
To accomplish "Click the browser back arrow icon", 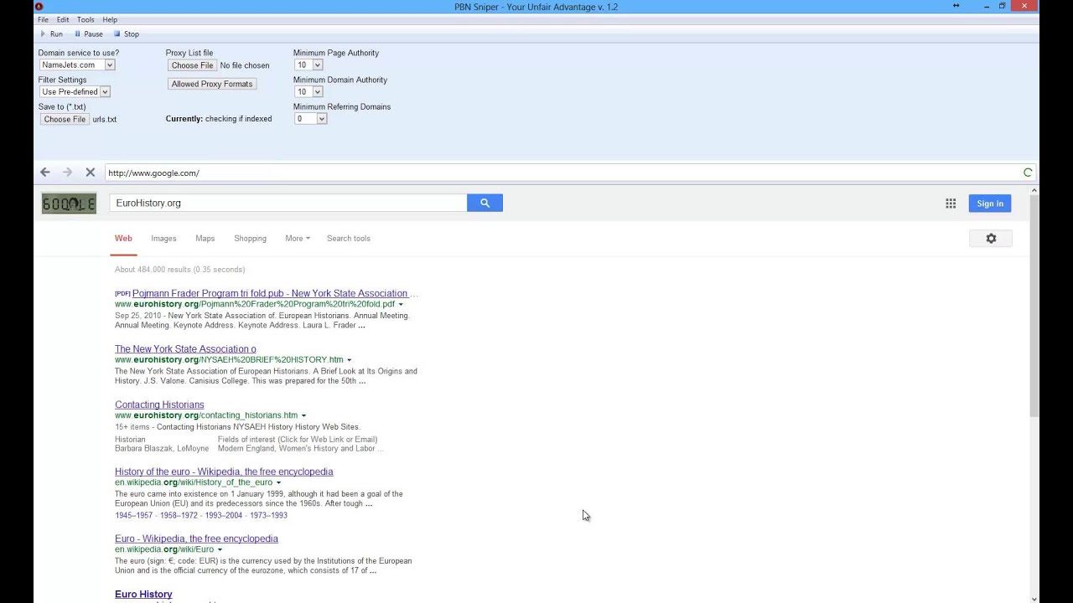I will coord(45,173).
